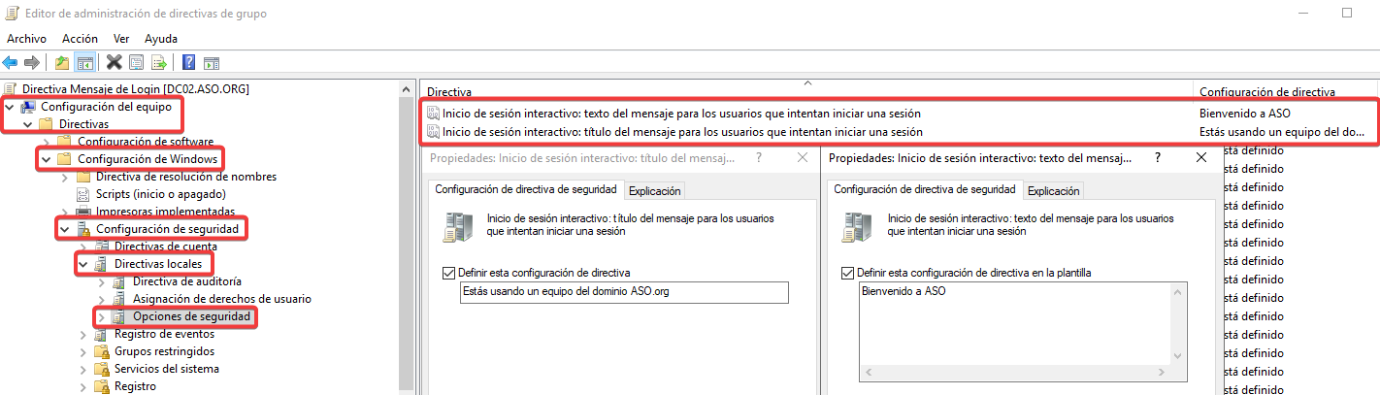Collapse the Configuración del equipo node

[x=10, y=107]
